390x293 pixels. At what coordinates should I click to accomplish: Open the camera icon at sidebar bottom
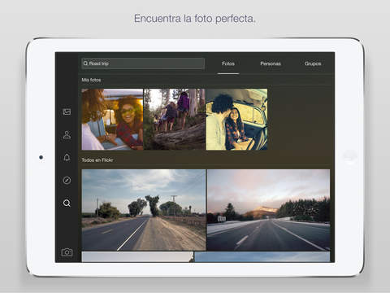click(x=67, y=252)
